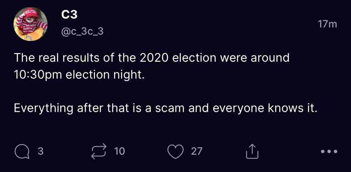Click the word "around" ending the first line
This screenshot has width=351, height=172.
point(269,58)
